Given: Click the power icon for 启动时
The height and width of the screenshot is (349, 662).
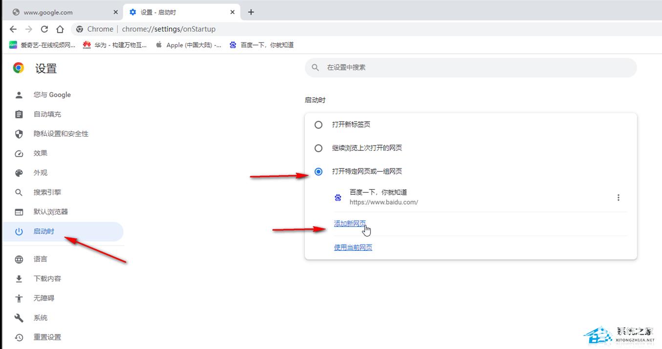Looking at the screenshot, I should click(x=19, y=231).
